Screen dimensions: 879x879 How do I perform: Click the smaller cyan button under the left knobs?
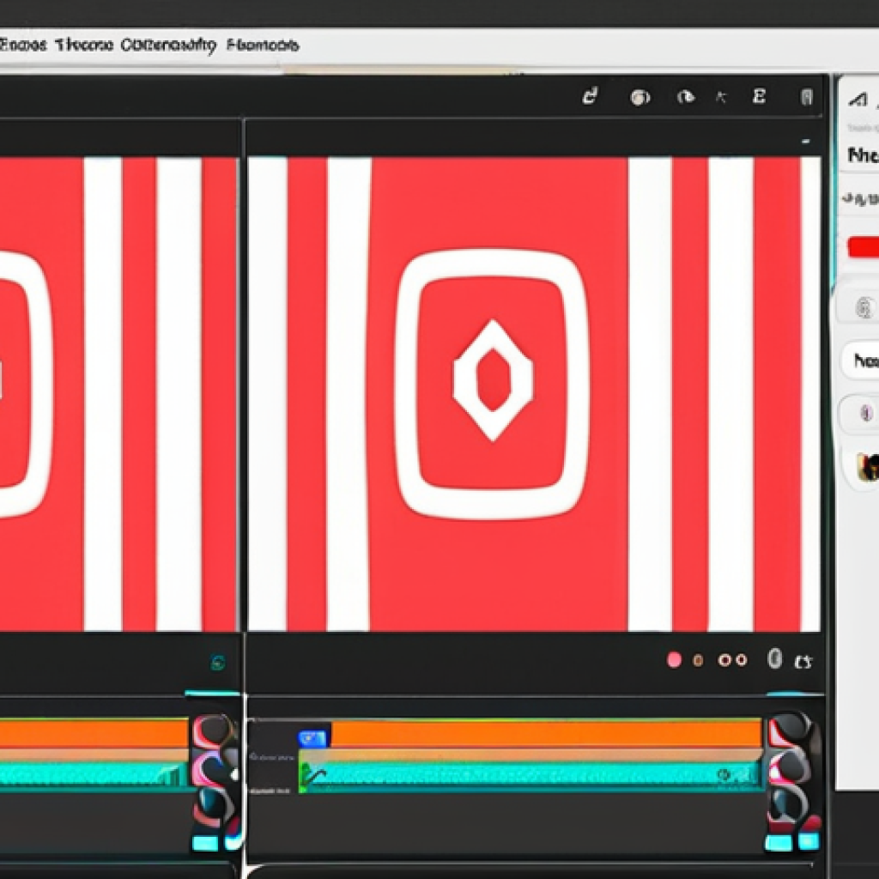tap(233, 843)
